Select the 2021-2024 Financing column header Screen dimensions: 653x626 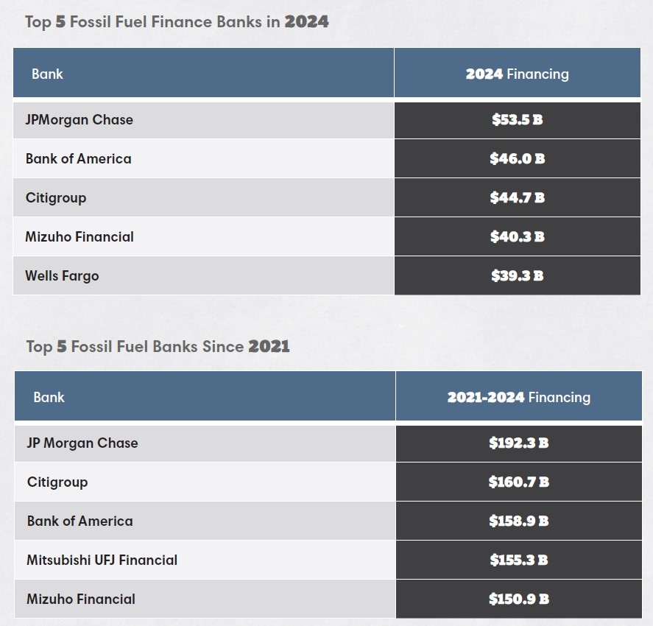(519, 398)
